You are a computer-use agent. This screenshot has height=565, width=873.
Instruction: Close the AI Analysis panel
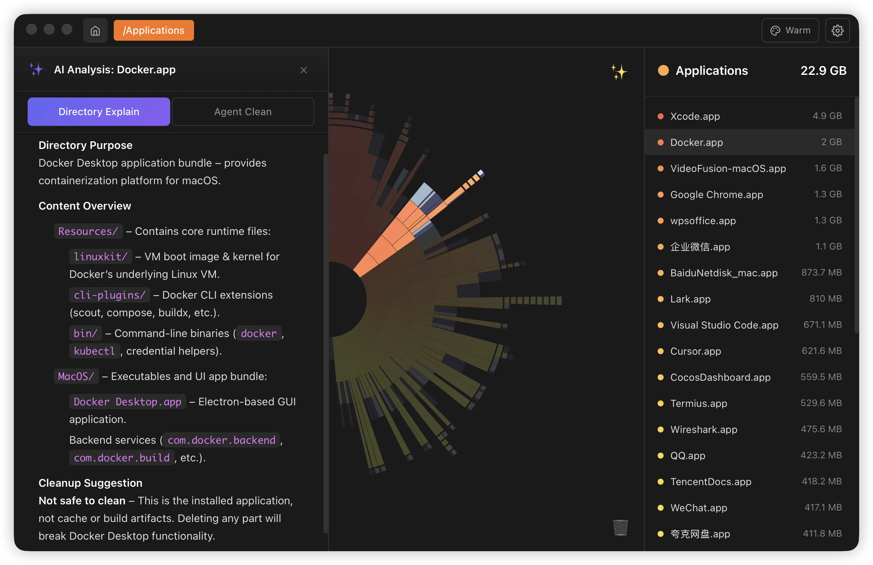304,70
